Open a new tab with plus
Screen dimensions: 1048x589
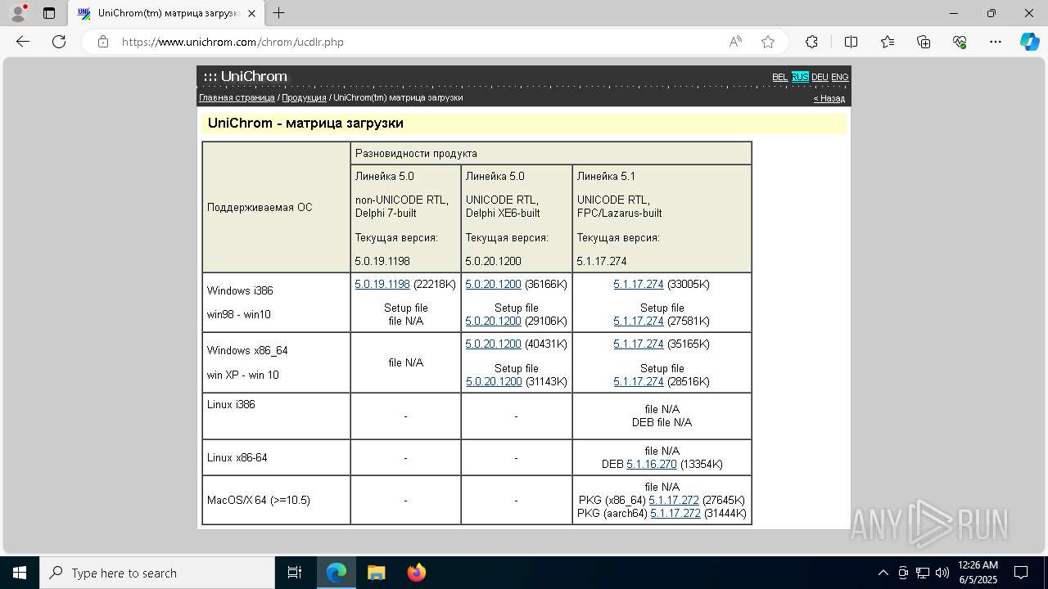click(279, 13)
